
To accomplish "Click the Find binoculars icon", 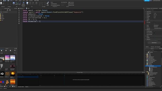I will tap(14, 3).
